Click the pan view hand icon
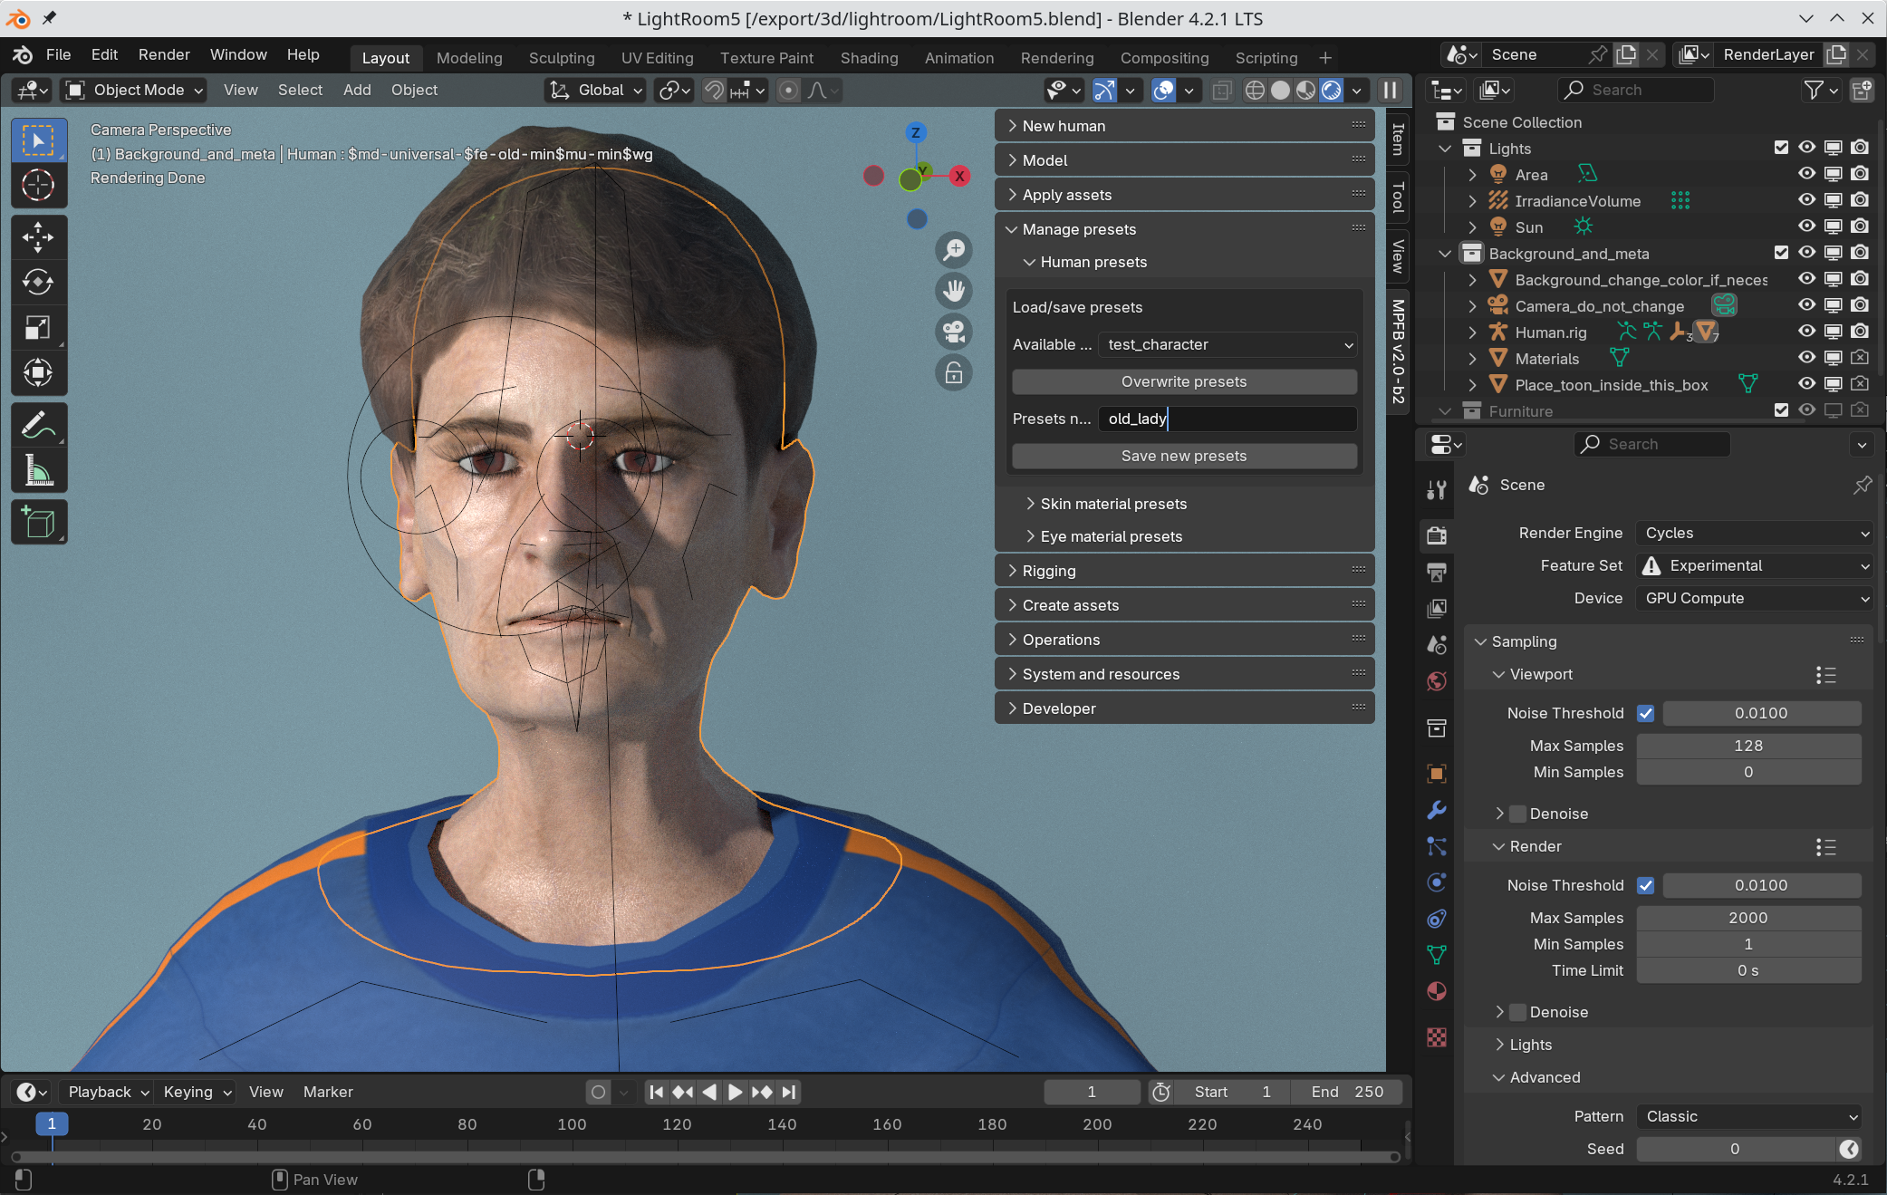Image resolution: width=1887 pixels, height=1195 pixels. pos(954,291)
